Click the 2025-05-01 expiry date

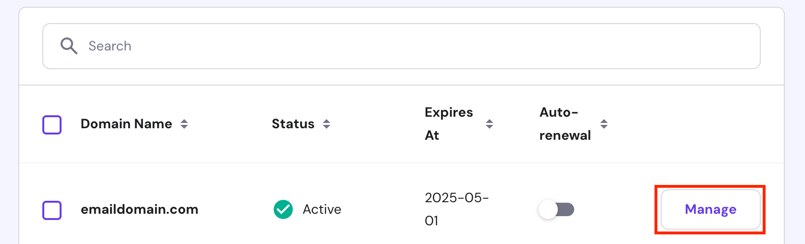[x=456, y=209]
